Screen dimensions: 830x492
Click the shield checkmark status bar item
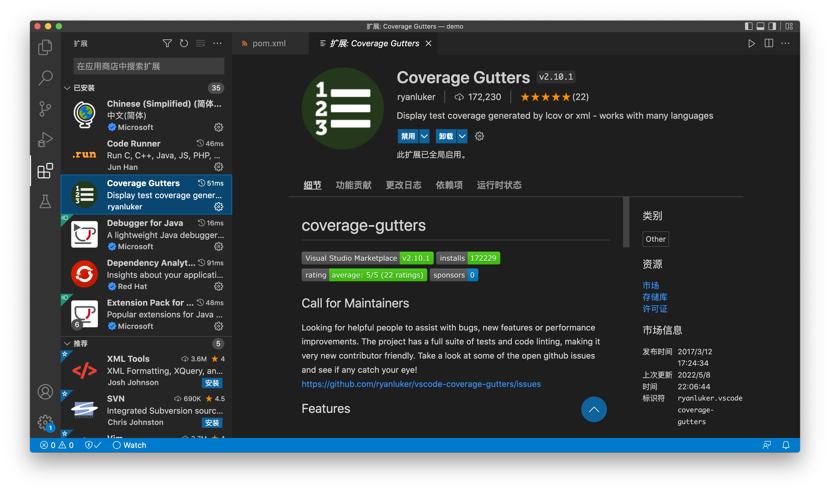click(x=93, y=445)
